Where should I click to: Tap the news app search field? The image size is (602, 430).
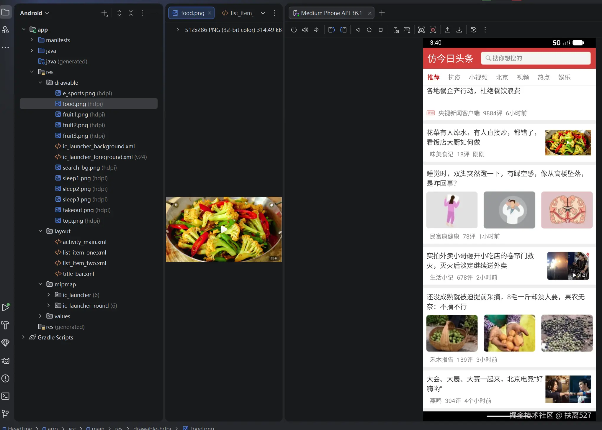[x=536, y=58]
